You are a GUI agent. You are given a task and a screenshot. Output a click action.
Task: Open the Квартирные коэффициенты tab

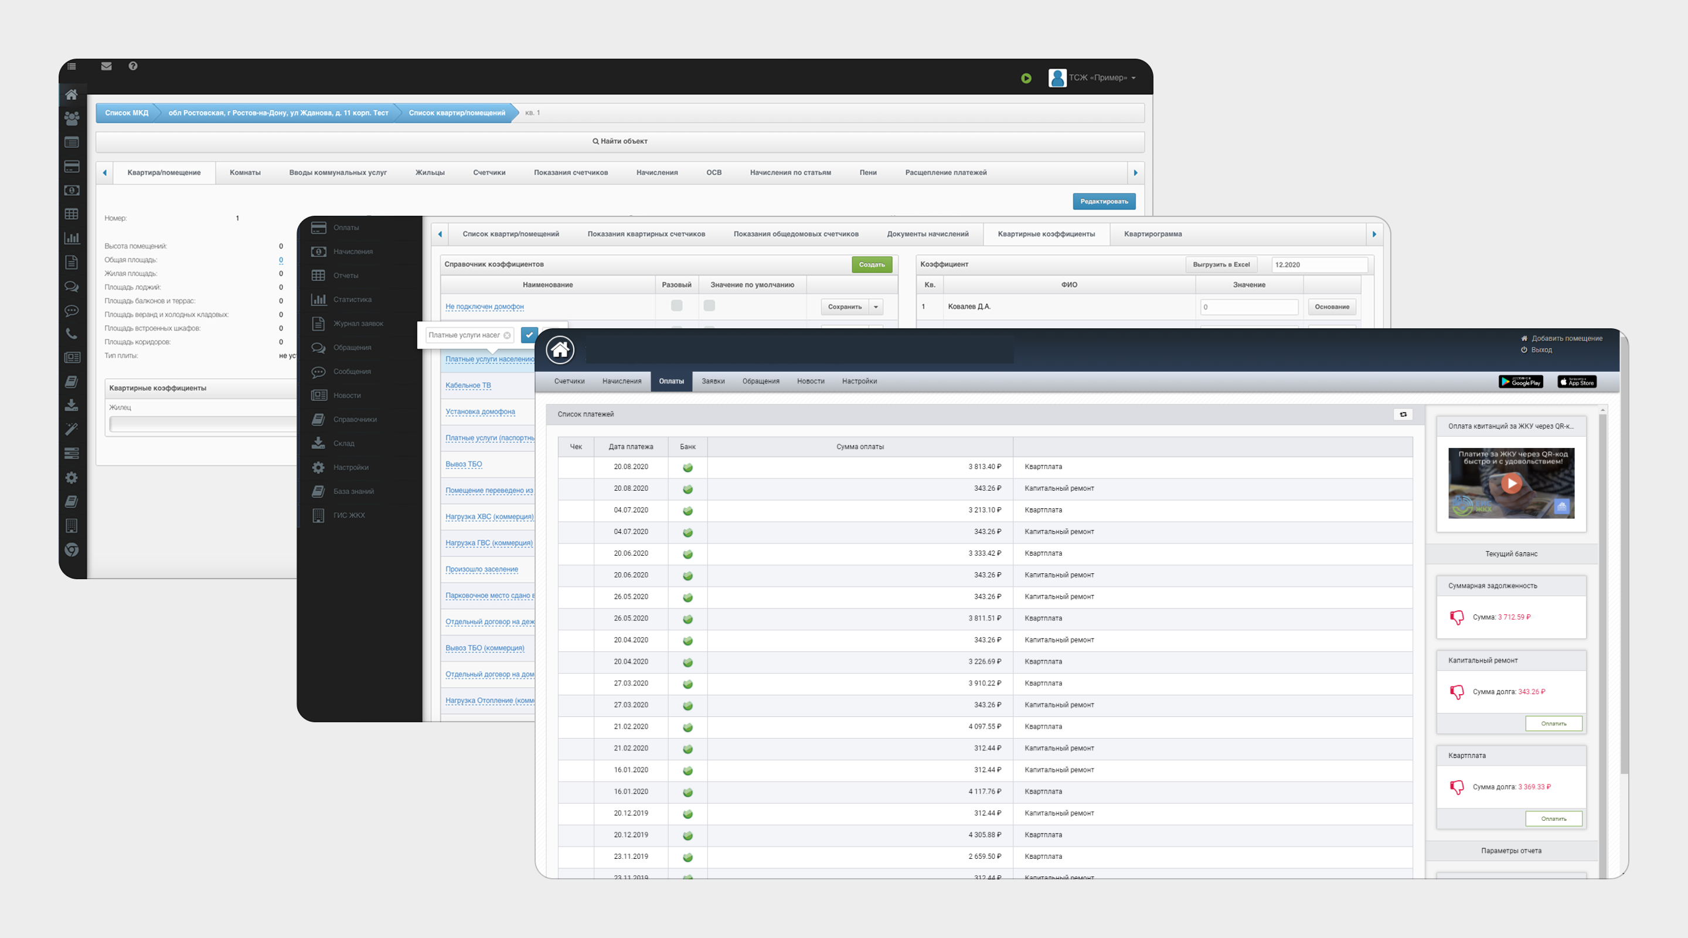1046,234
